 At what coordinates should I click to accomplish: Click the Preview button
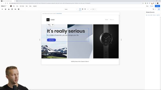click(x=151, y=6)
